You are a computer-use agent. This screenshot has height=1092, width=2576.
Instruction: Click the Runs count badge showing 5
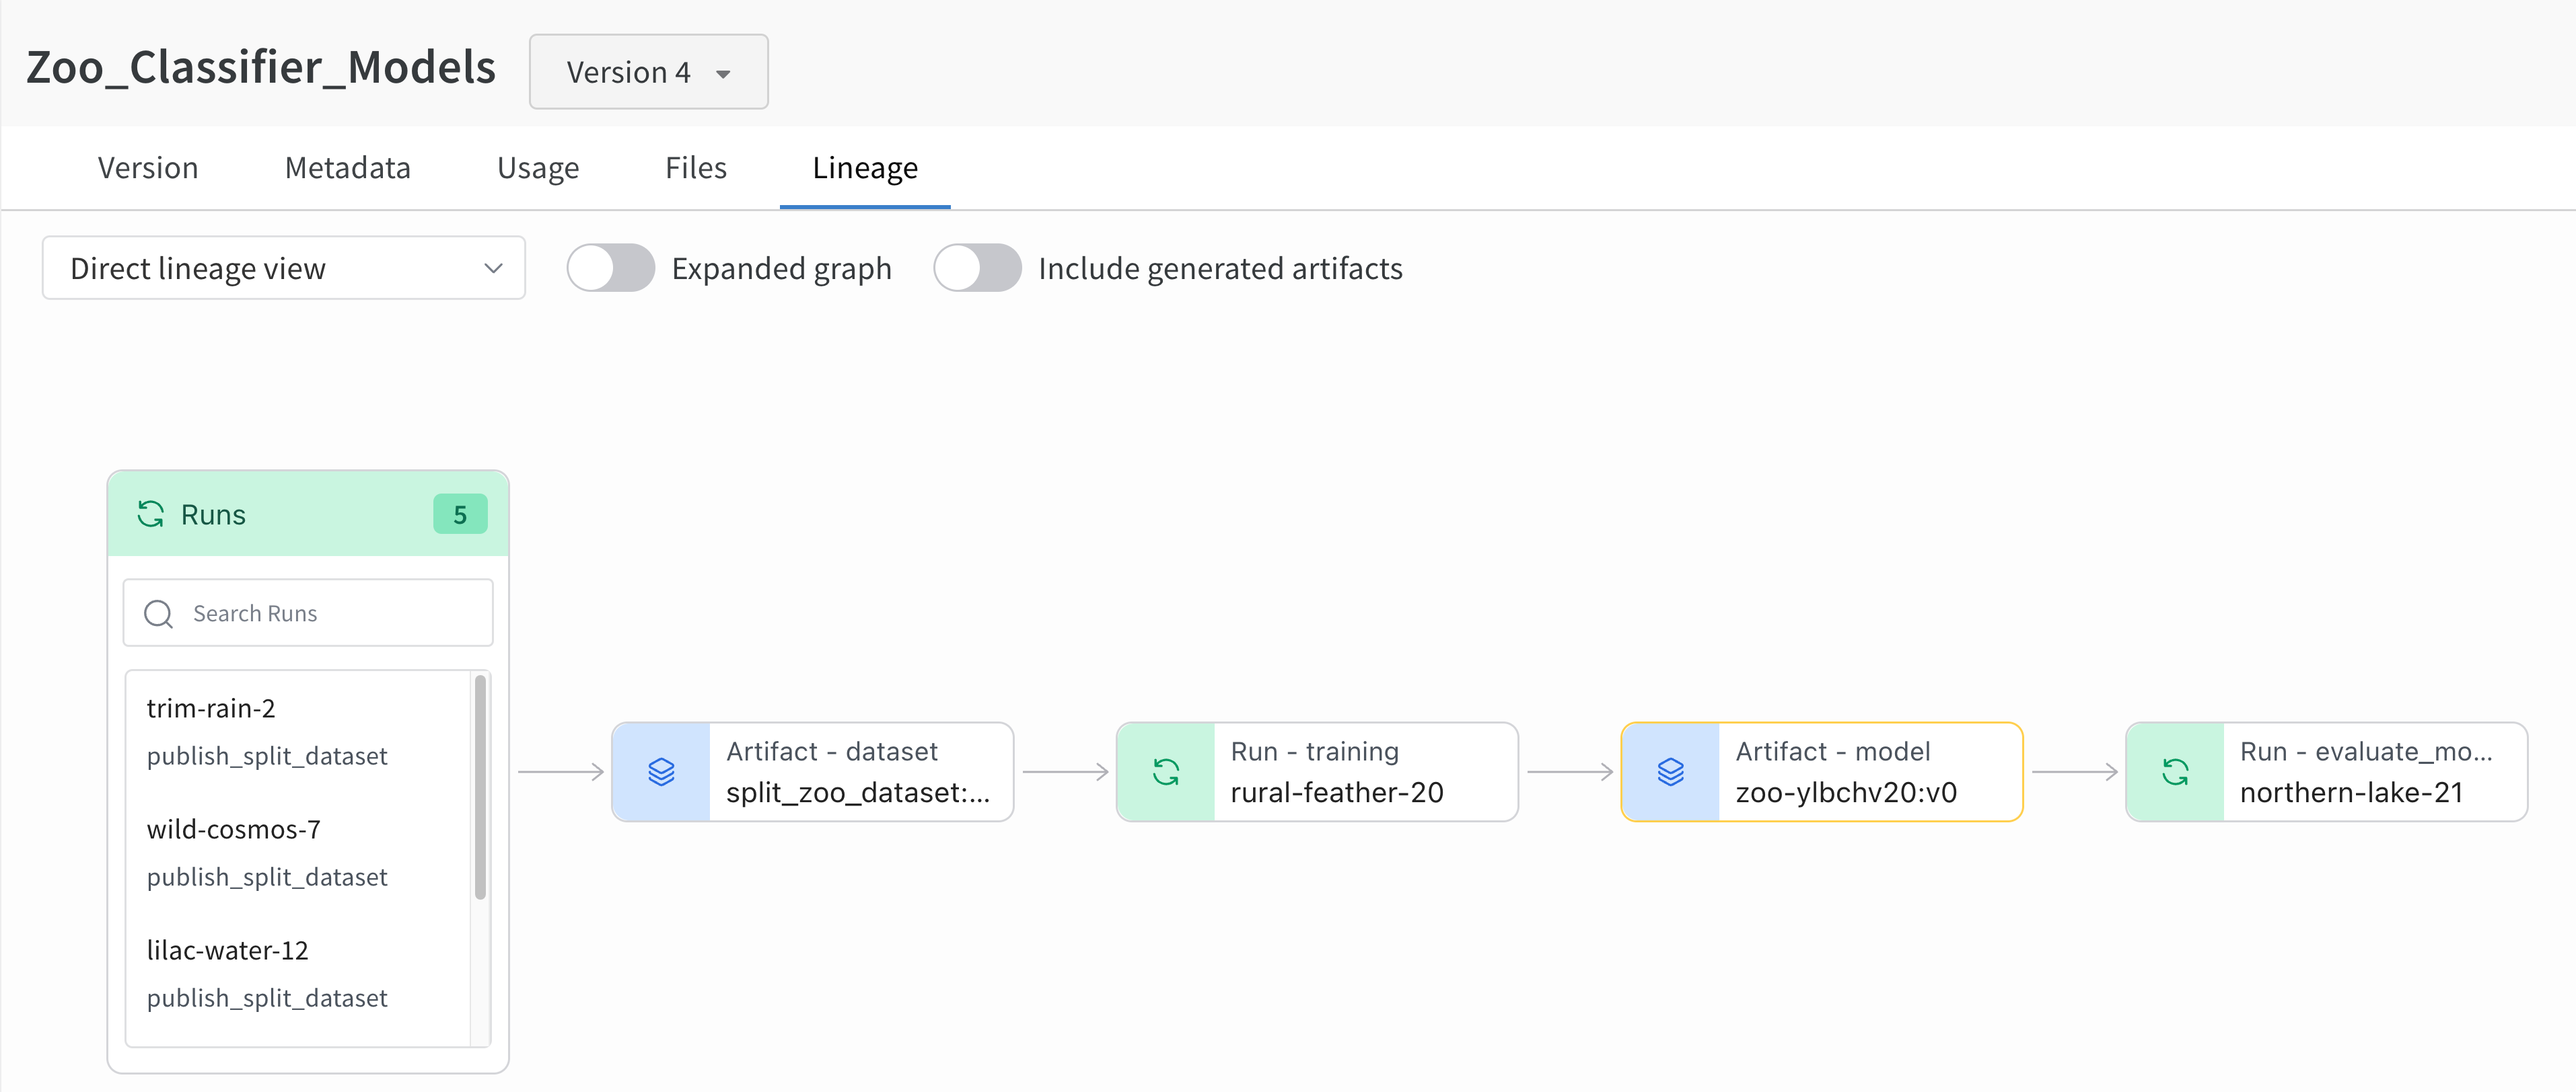[459, 514]
